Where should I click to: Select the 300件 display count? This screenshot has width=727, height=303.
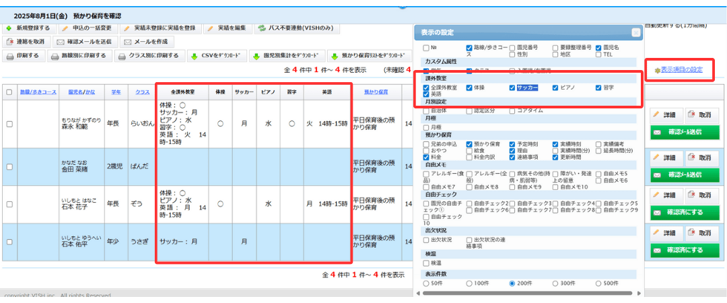point(555,283)
